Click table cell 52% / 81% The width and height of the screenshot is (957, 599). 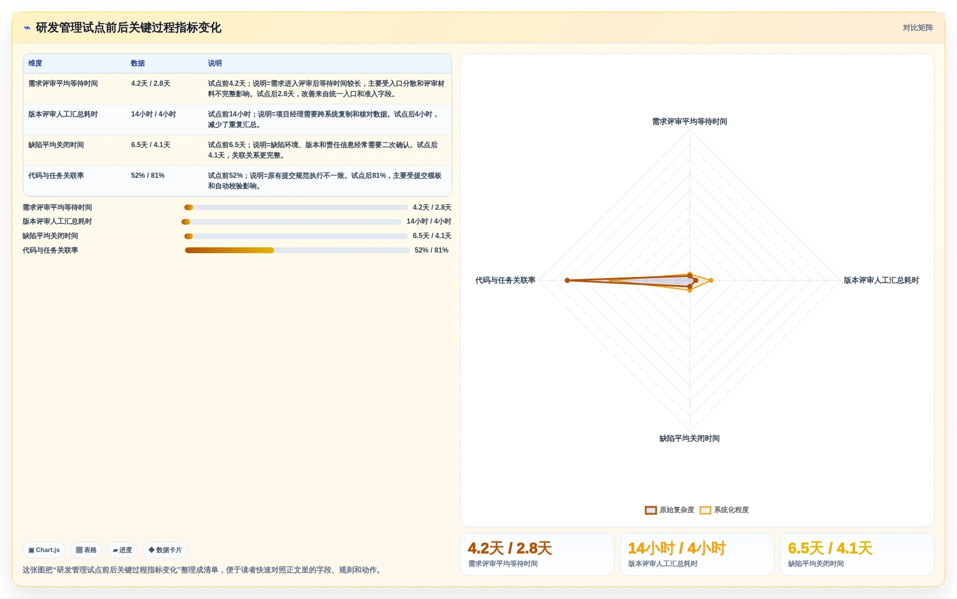pos(148,176)
